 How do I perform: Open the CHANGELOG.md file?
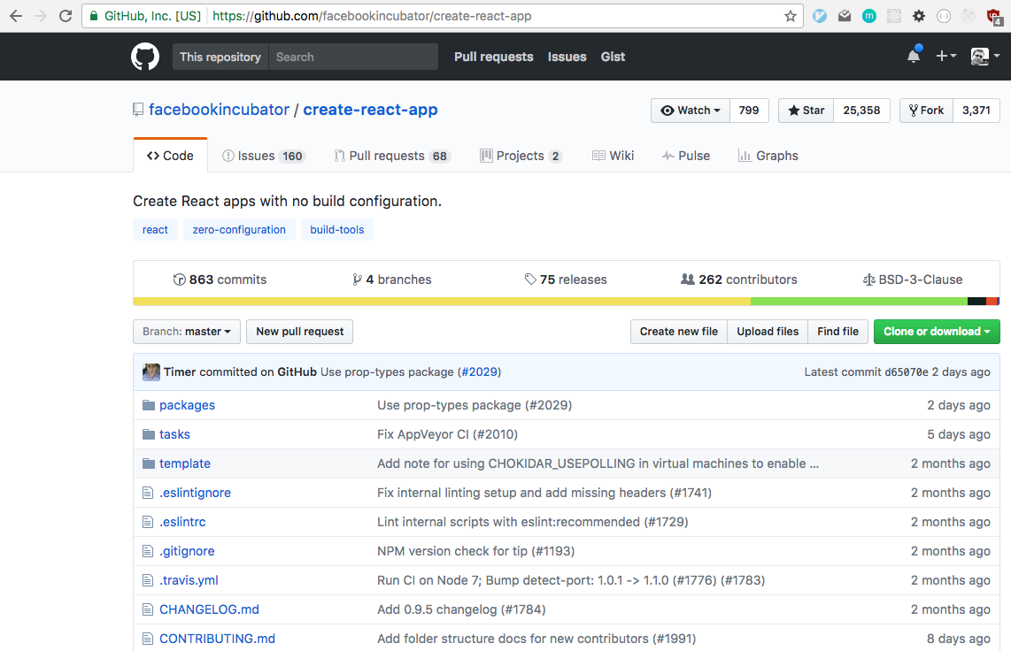(209, 609)
